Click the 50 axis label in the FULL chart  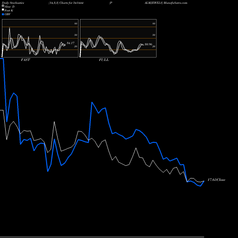click(x=154, y=35)
